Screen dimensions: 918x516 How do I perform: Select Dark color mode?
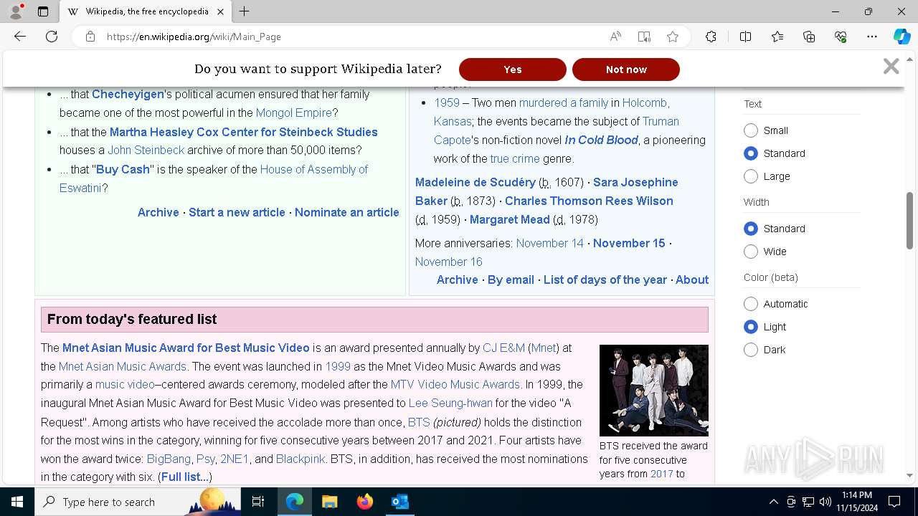coord(751,350)
